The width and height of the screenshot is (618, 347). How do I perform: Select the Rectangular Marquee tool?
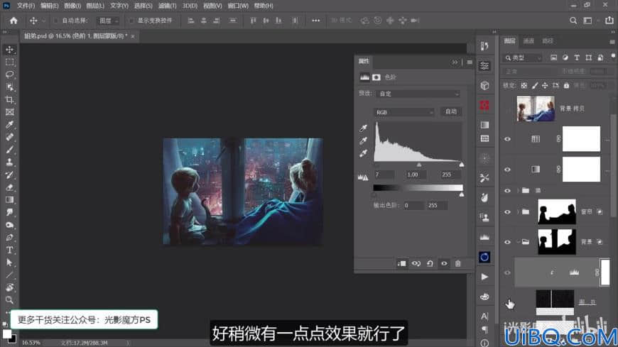tap(9, 62)
